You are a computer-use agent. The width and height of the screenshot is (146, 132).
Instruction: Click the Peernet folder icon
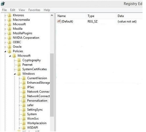pos(19,64)
